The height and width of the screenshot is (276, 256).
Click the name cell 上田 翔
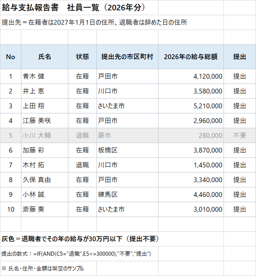click(44, 106)
